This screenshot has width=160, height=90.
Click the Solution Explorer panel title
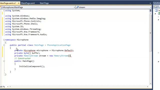[156, 3]
